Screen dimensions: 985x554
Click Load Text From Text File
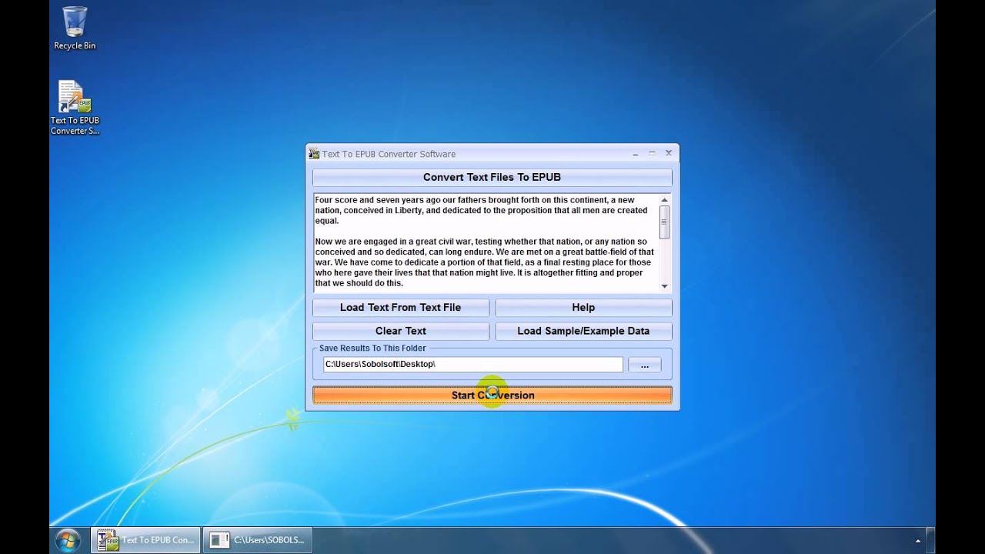pos(400,307)
